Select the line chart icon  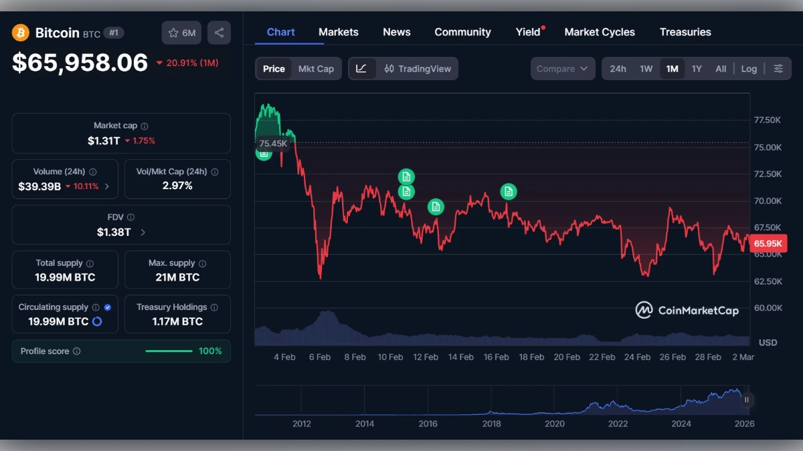[x=362, y=68]
